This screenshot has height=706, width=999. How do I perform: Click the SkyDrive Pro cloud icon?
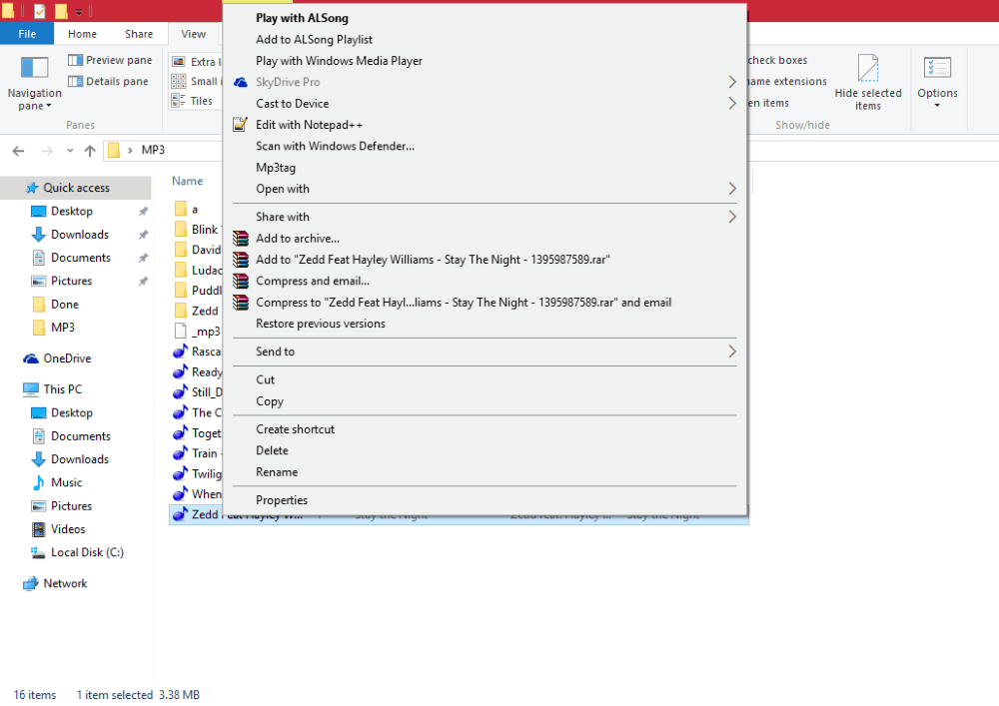(x=241, y=82)
